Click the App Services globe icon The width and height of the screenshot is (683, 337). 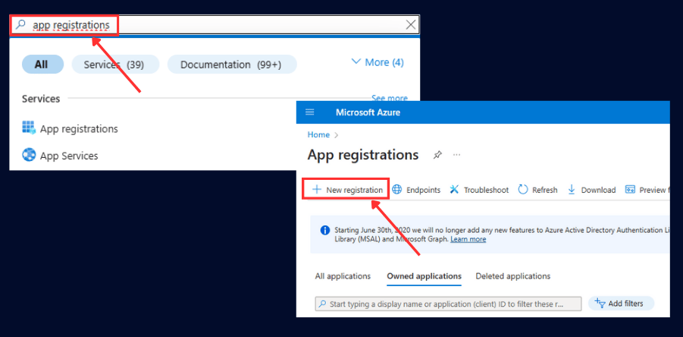[x=29, y=155]
